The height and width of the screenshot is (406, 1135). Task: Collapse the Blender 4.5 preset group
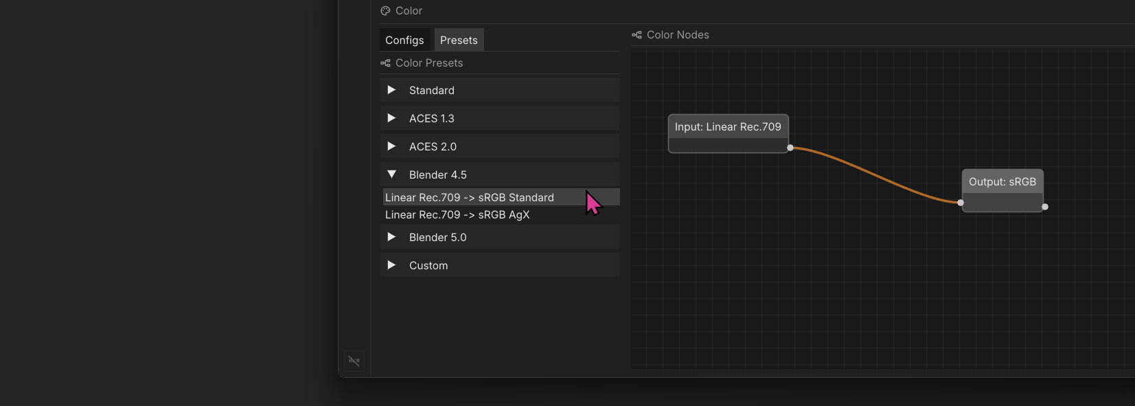(391, 174)
